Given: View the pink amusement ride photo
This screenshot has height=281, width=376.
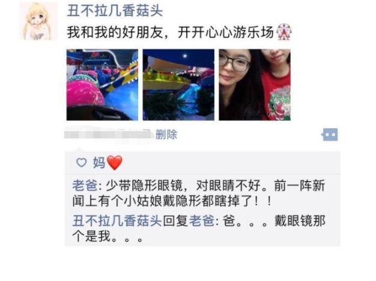Looking at the screenshot, I should point(102,84).
